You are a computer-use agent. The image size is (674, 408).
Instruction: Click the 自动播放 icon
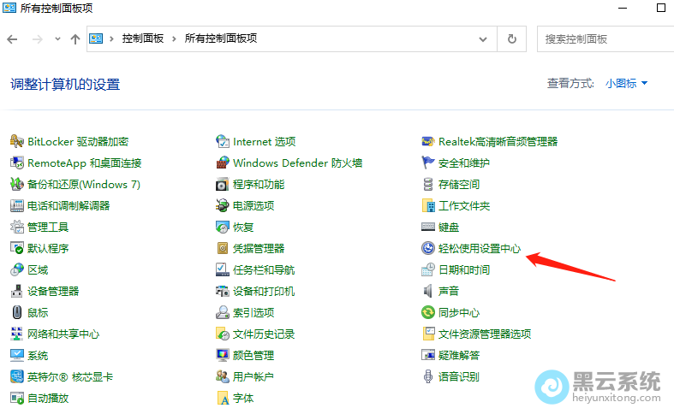pos(17,398)
